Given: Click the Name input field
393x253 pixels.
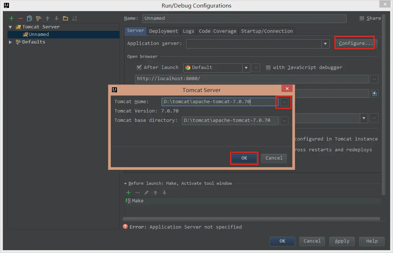Looking at the screenshot, I should click(x=244, y=18).
